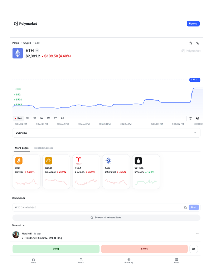The image size is (213, 276).
Task: Open the Crypto breadcrumb link
Action: [27, 43]
